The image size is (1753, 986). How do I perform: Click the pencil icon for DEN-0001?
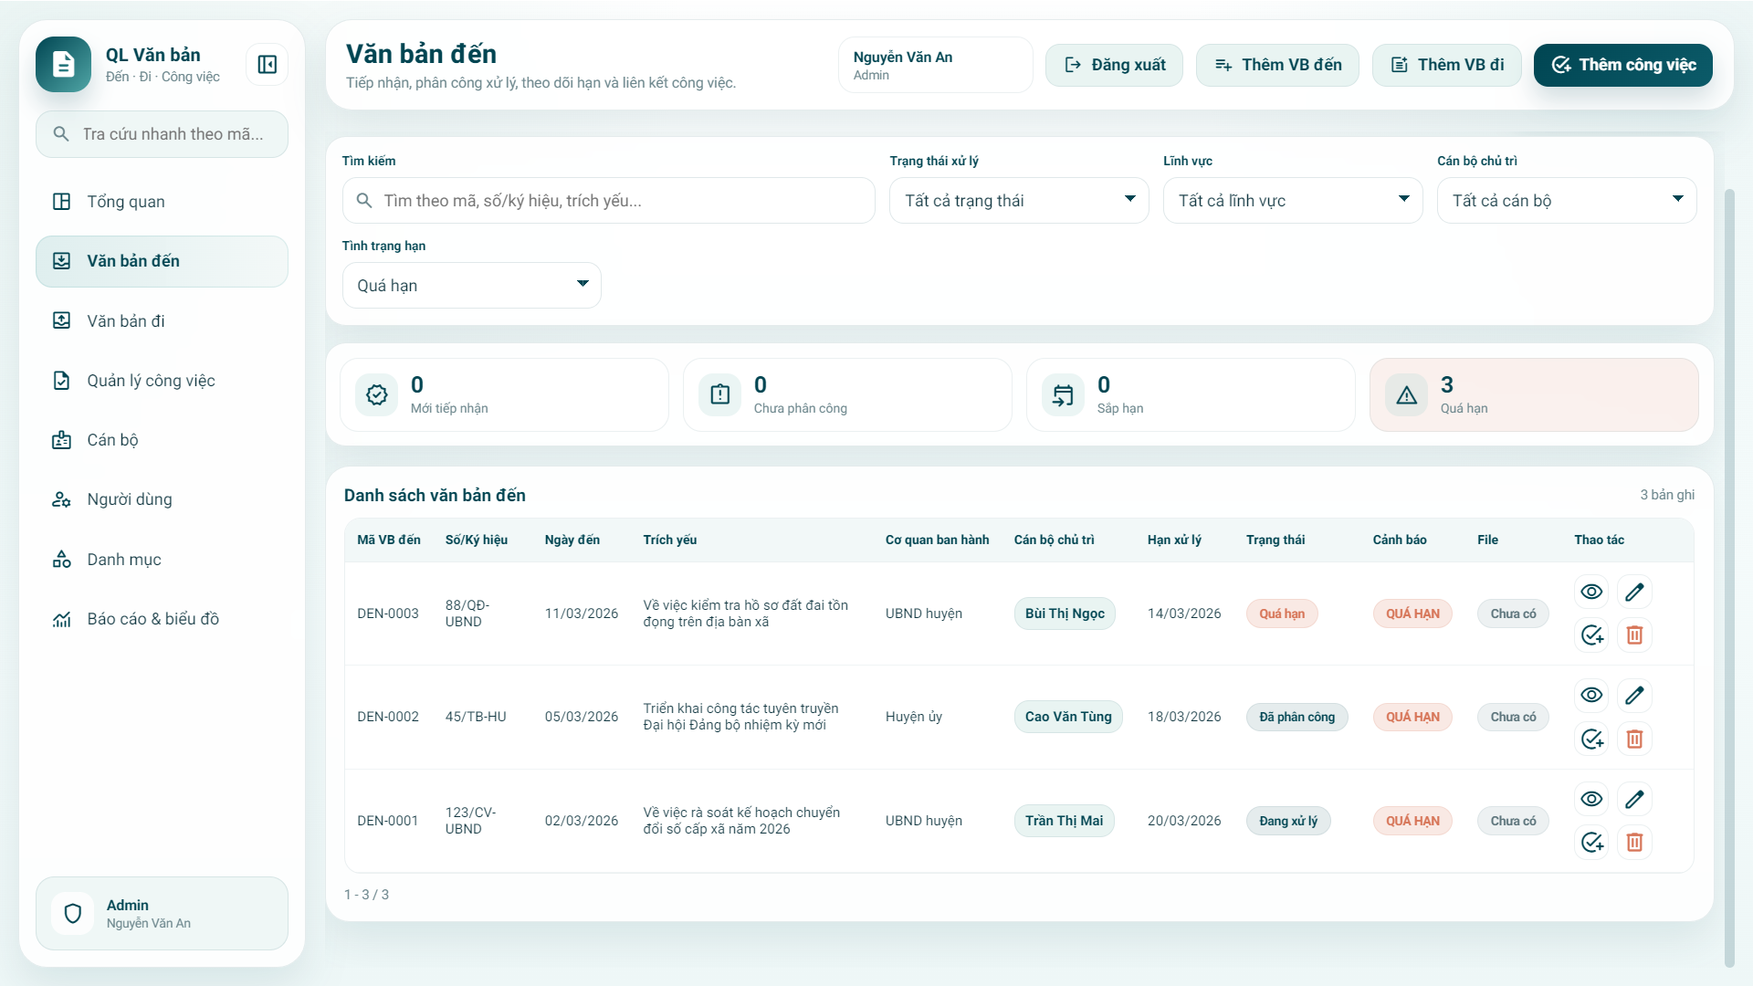click(x=1634, y=799)
